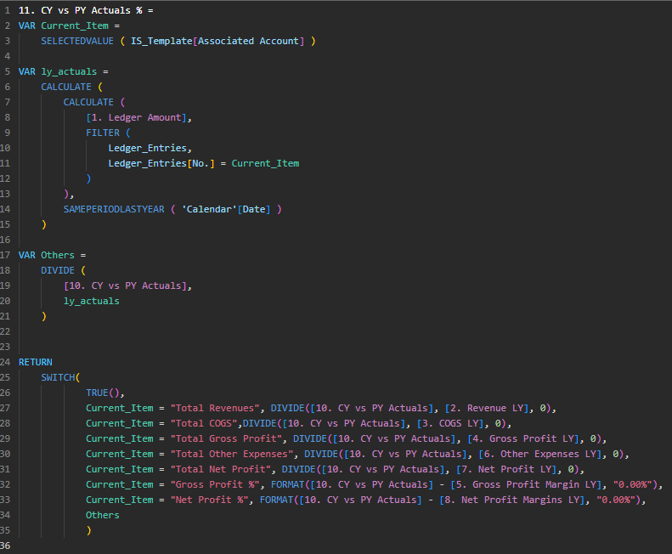Click line number 4 in the gutter
The height and width of the screenshot is (554, 672).
click(8, 56)
